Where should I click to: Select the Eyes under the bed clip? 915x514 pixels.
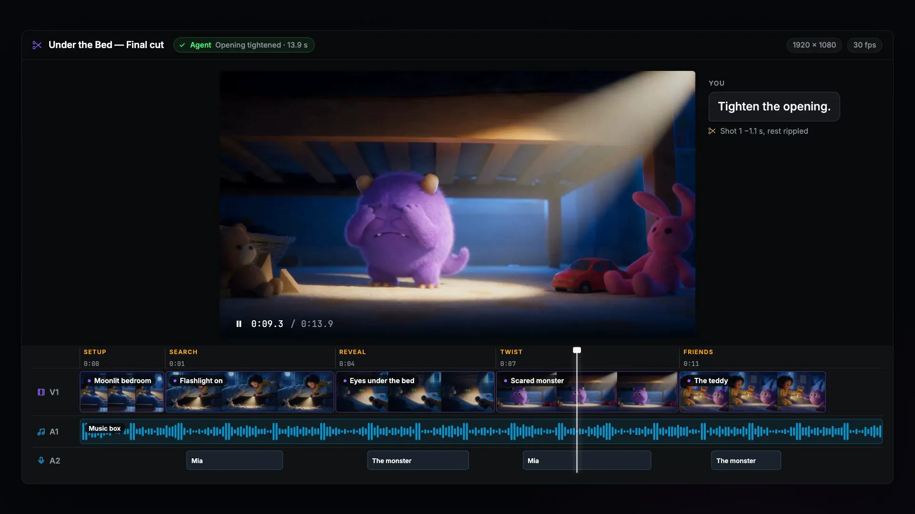pyautogui.click(x=415, y=392)
